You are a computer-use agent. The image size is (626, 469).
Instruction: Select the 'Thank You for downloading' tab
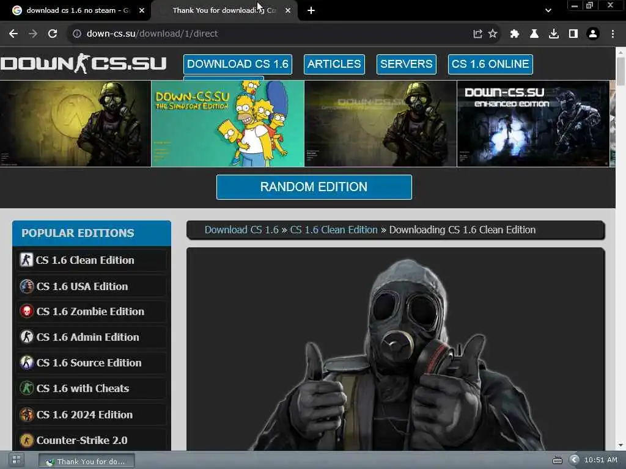(224, 10)
